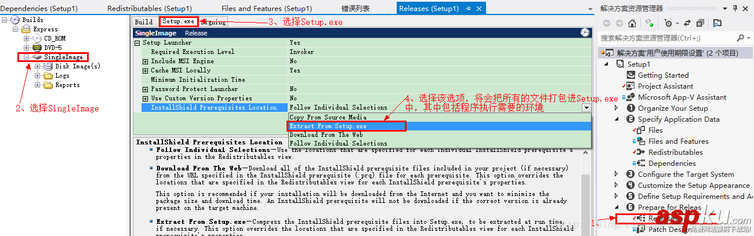Click the Getting Started icon in Solution Explorer
Image resolution: width=754 pixels, height=236 pixels.
(631, 75)
